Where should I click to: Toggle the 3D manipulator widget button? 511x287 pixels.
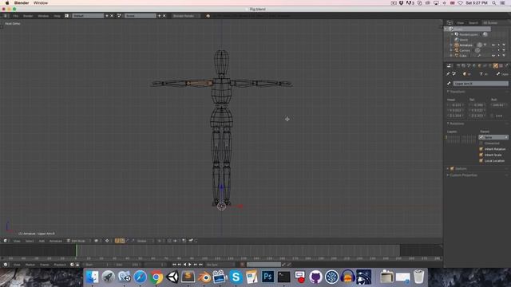(x=117, y=241)
